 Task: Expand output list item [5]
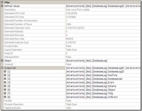[x=5, y=86]
